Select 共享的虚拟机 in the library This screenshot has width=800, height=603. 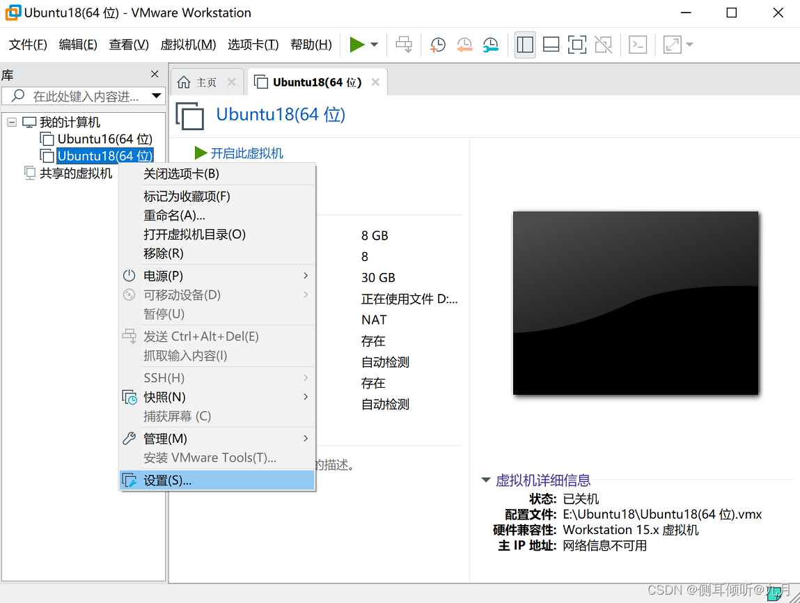point(75,173)
